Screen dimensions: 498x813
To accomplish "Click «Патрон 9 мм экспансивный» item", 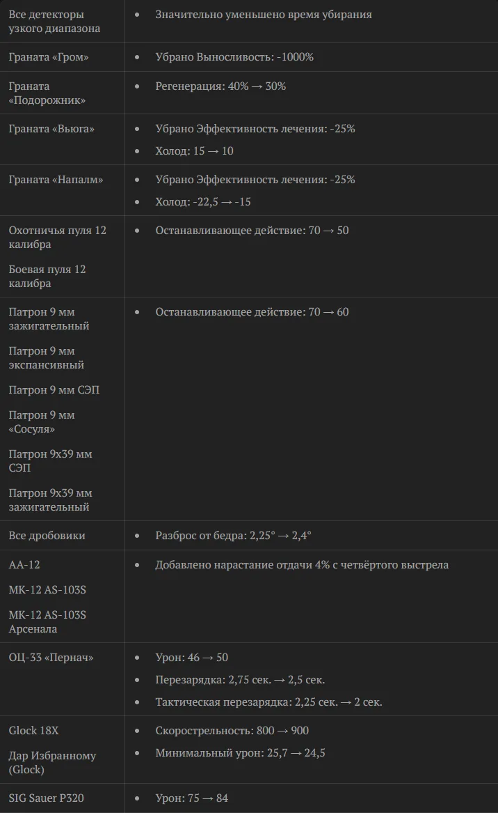I will click(x=47, y=358).
